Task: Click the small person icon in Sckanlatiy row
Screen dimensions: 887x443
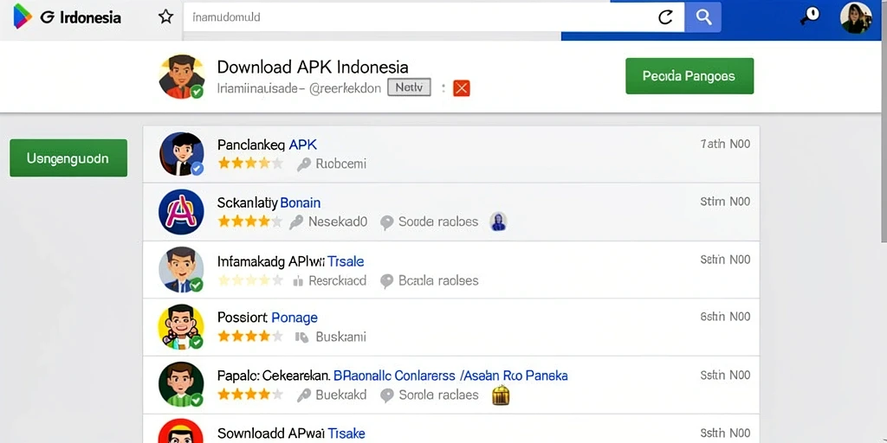Action: point(498,221)
